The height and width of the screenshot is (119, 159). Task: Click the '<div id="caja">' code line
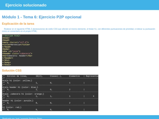[x=11, y=51]
